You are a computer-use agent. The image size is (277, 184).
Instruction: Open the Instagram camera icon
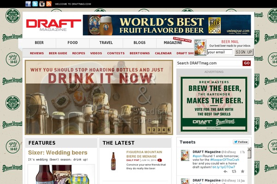pyautogui.click(x=42, y=4)
